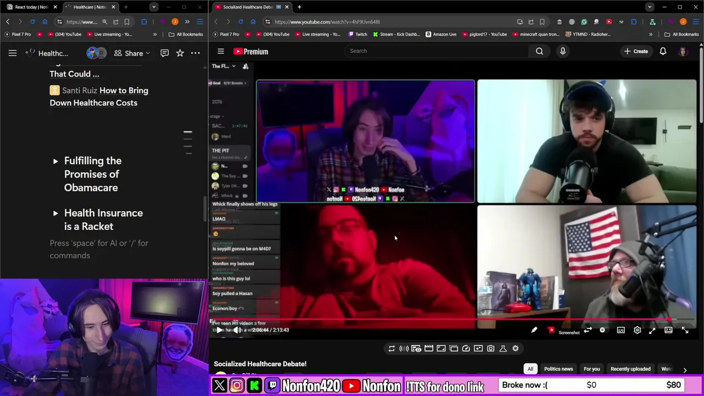Select 'Recently uploaded' filter chip
The image size is (704, 396).
pyautogui.click(x=630, y=369)
